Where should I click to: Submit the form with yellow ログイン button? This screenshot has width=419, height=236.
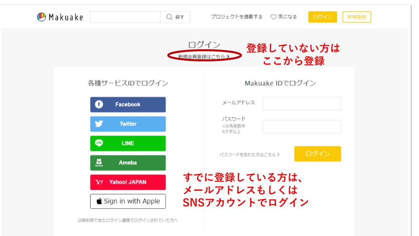click(x=318, y=154)
